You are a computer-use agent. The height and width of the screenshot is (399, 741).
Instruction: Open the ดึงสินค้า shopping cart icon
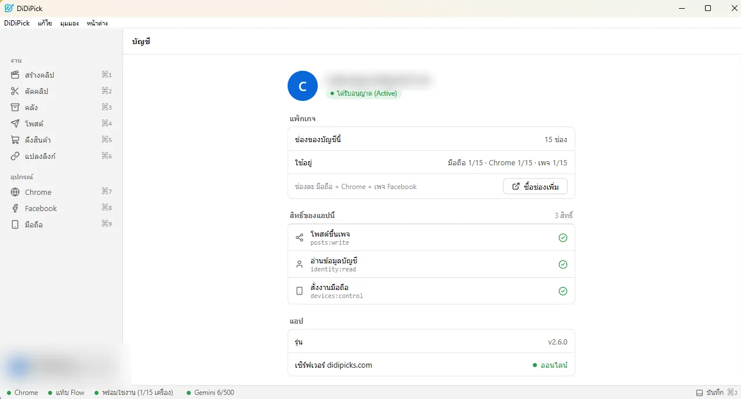click(x=15, y=140)
